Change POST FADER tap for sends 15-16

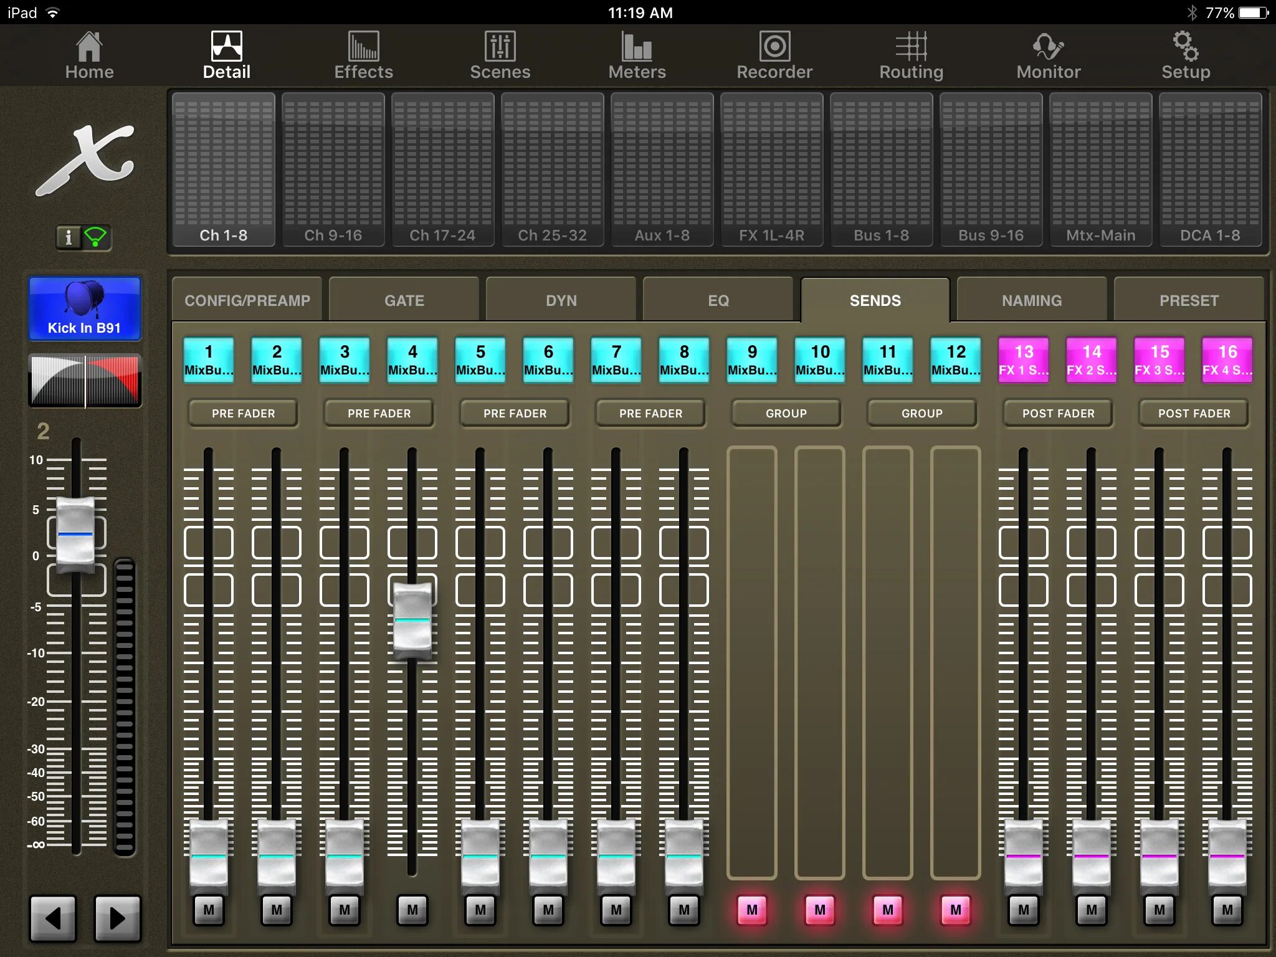click(x=1194, y=413)
